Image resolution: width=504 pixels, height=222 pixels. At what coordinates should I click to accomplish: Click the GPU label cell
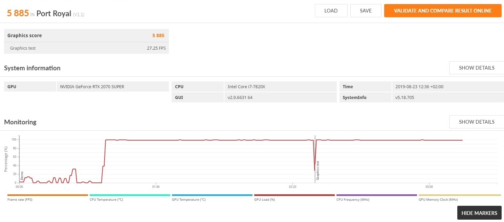pos(30,87)
